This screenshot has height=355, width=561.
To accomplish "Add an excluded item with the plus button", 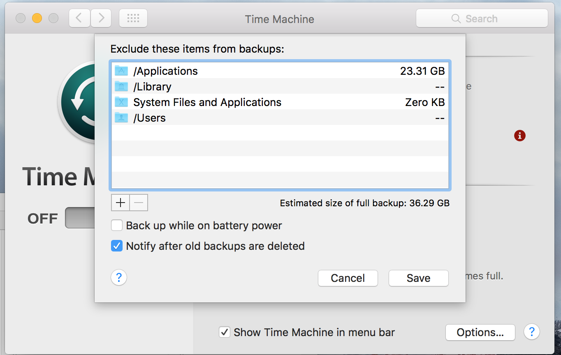I will pos(121,203).
